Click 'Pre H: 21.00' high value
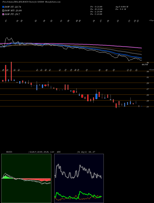Screen dimensions: 154x203 point(96,9)
